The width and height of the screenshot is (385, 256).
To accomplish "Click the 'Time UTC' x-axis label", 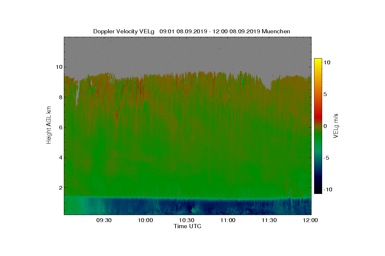I will pos(188,226).
